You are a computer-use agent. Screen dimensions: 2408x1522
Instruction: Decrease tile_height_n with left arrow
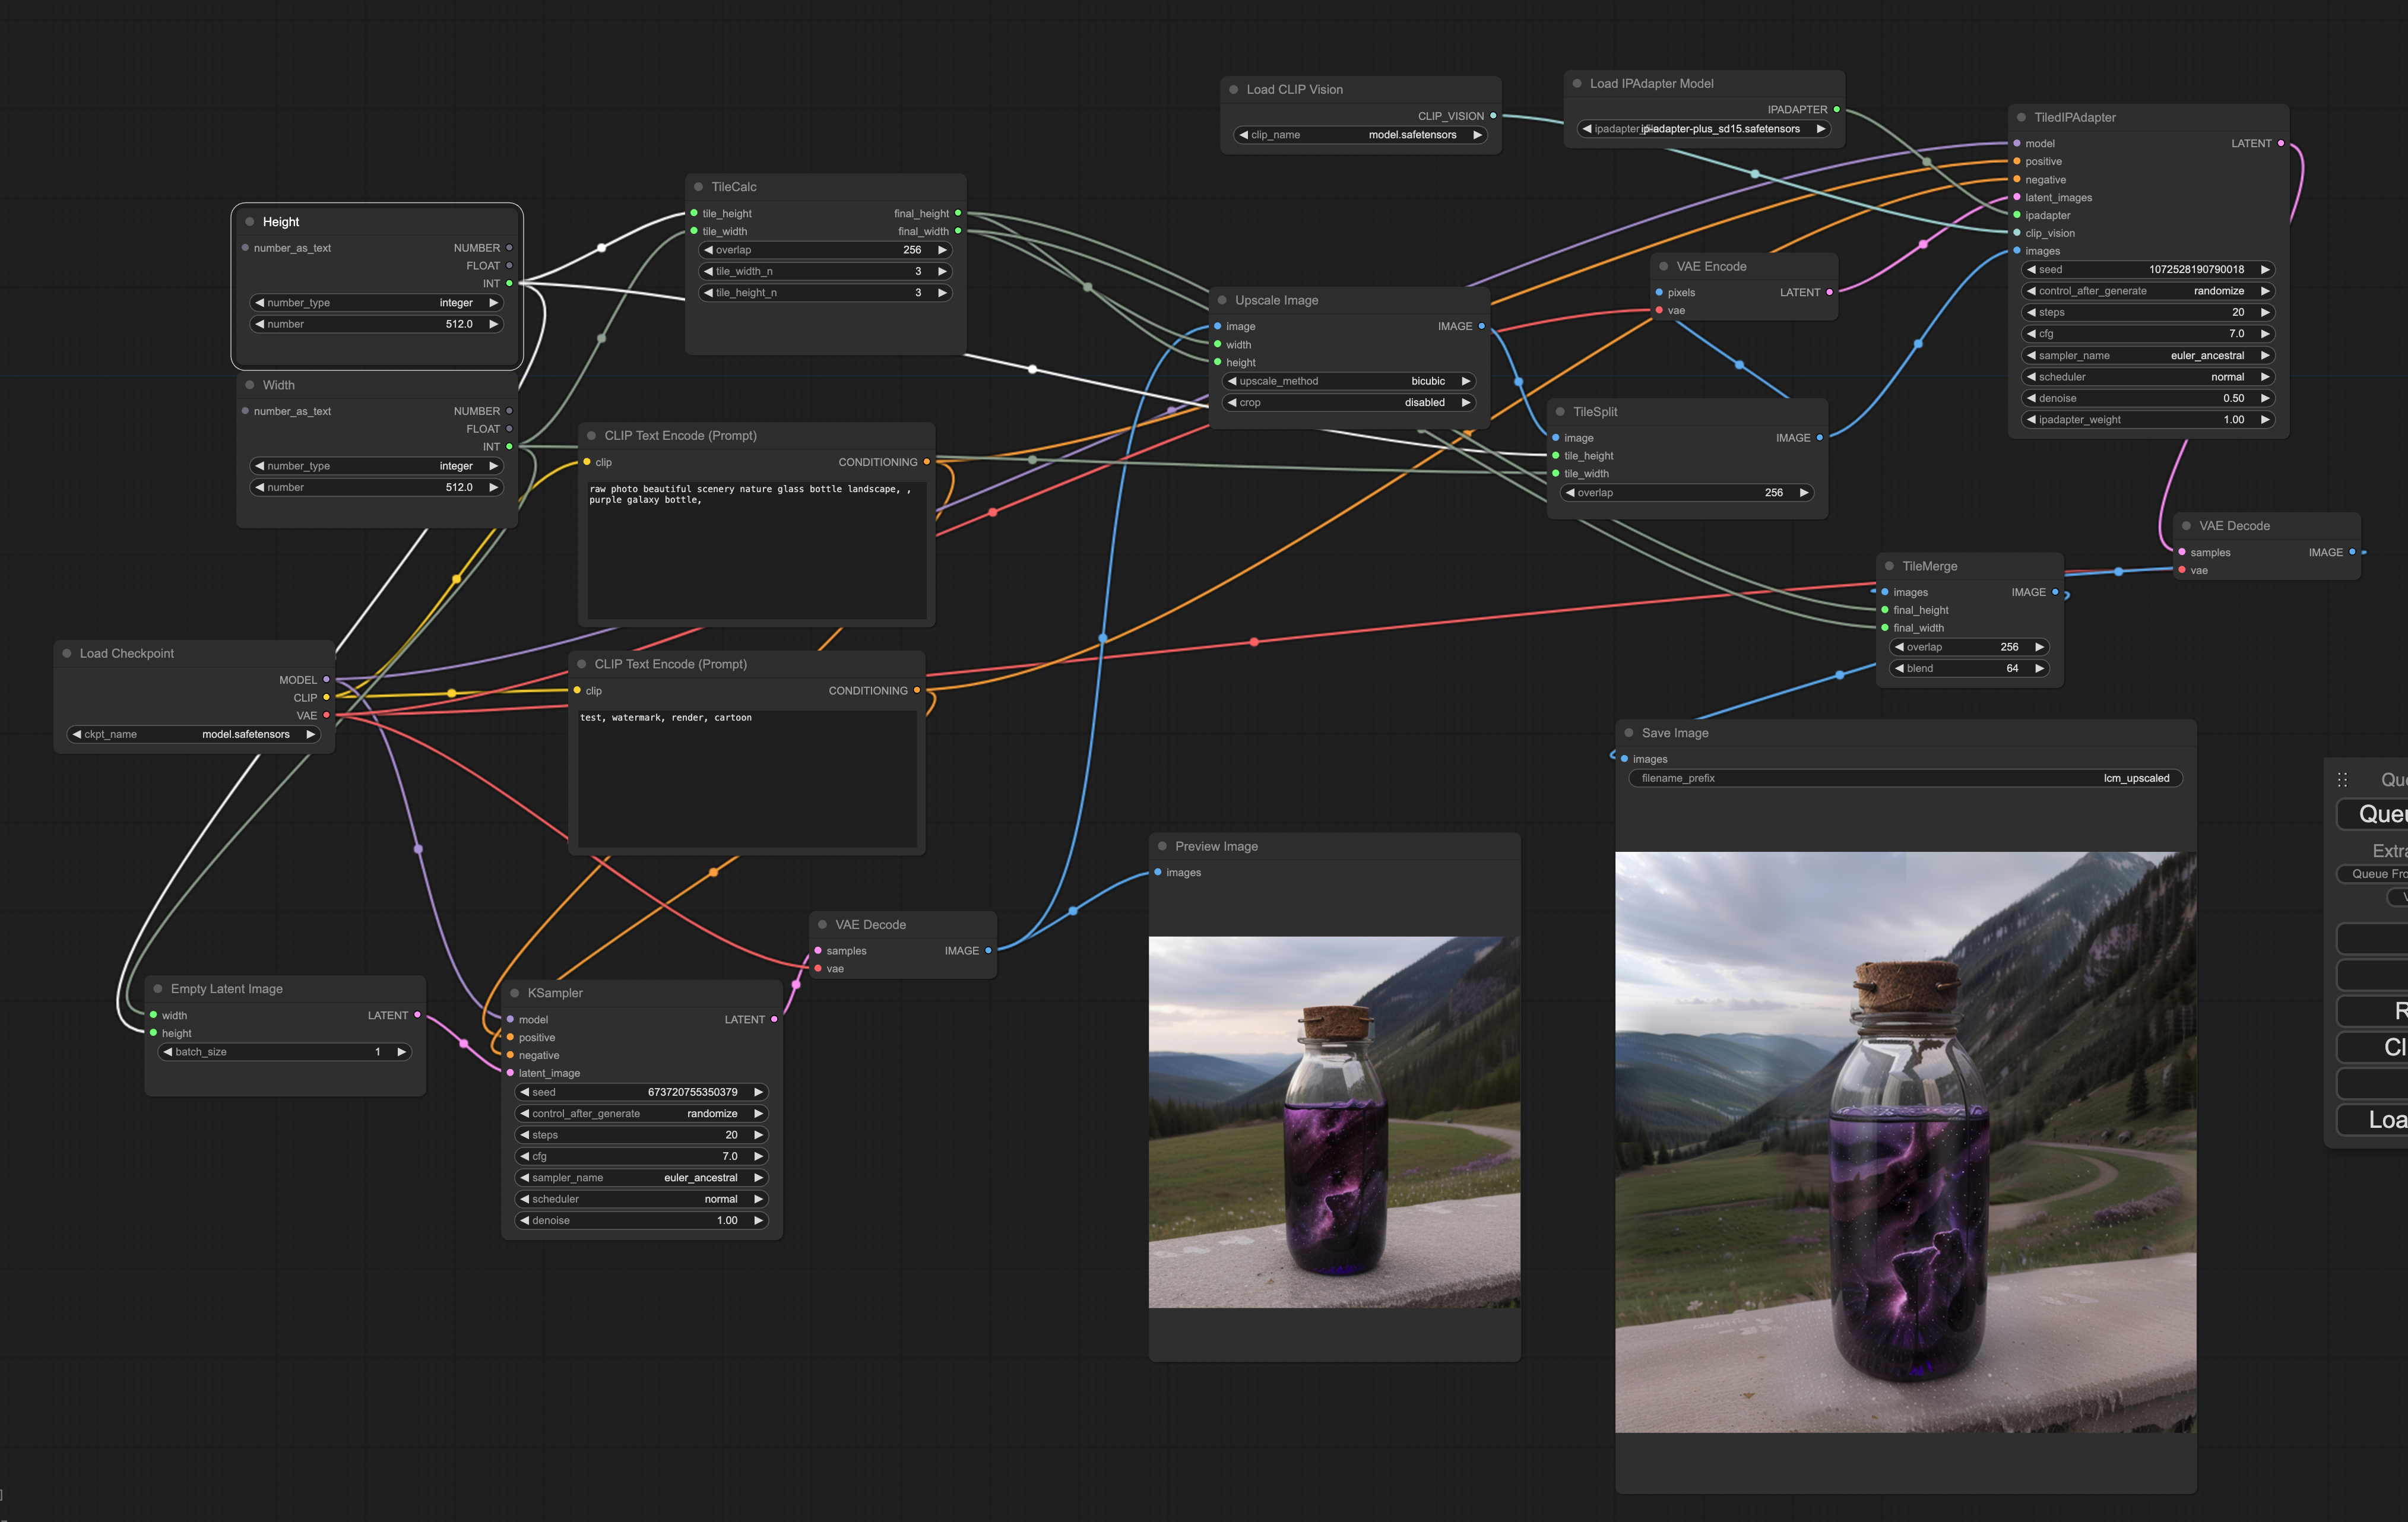click(709, 293)
